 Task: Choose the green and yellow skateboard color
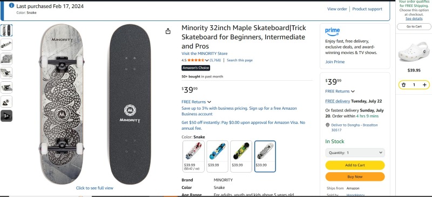pyautogui.click(x=241, y=156)
